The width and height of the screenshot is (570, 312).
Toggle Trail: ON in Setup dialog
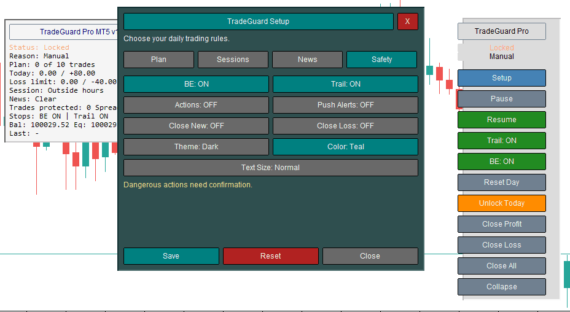(345, 84)
